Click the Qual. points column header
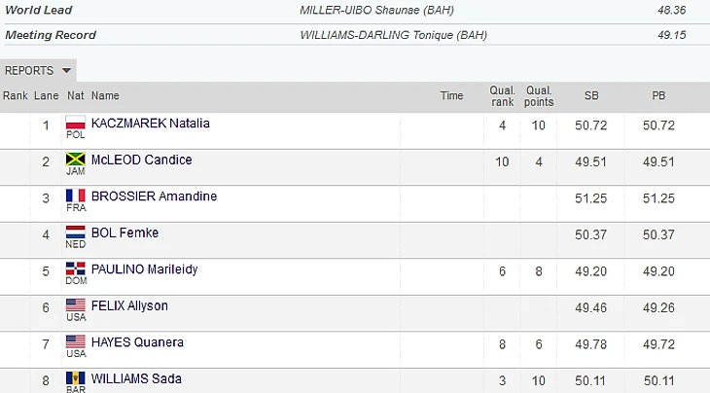710x393 pixels. (539, 96)
